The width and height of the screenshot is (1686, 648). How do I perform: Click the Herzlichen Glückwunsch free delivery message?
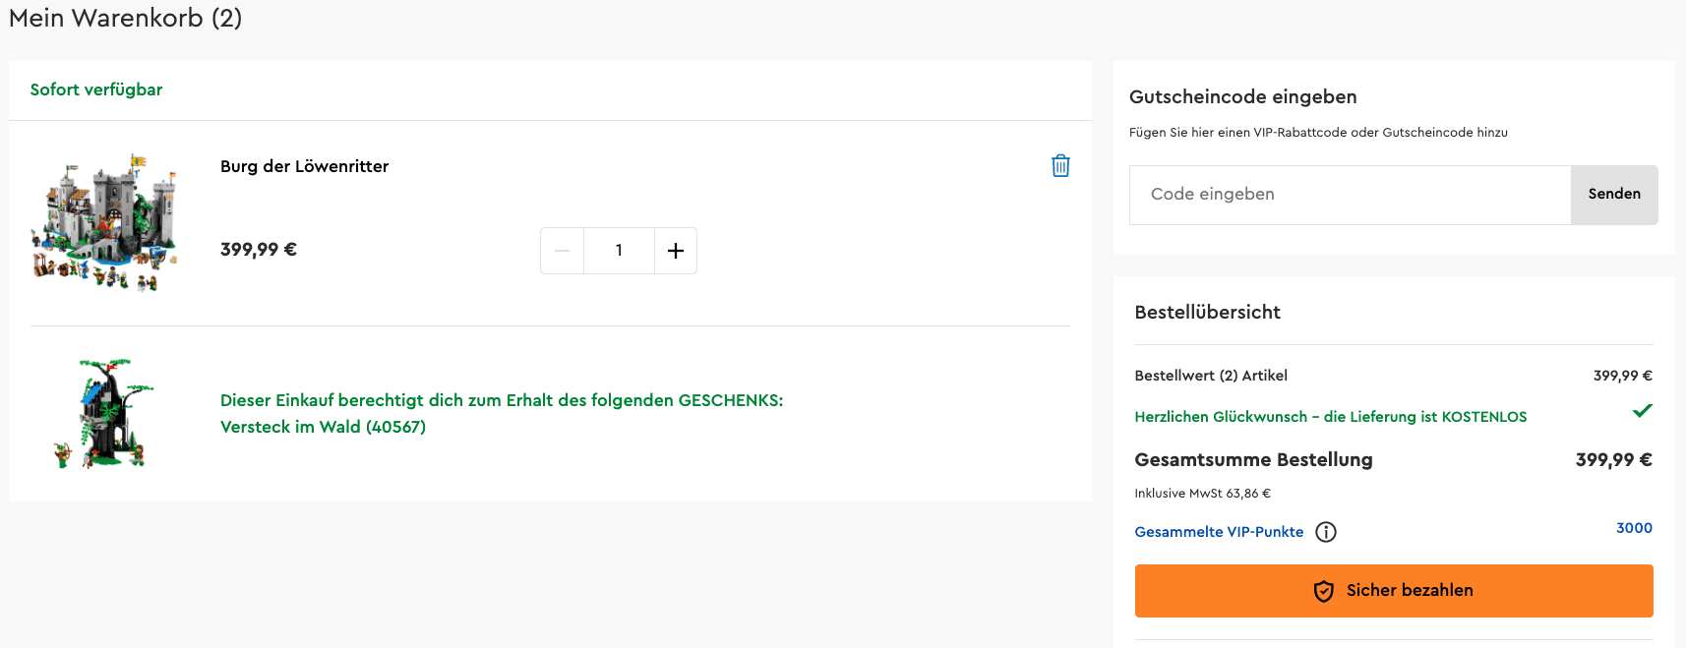pos(1330,417)
